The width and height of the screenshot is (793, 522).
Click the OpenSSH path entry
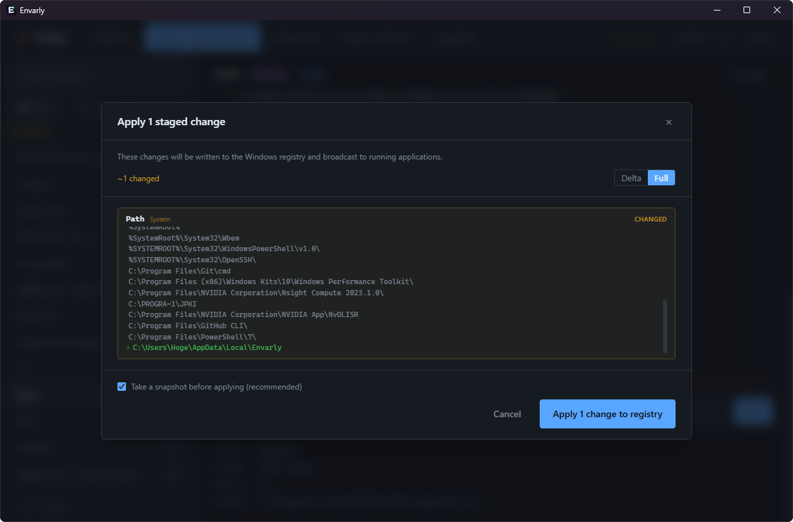(x=192, y=260)
